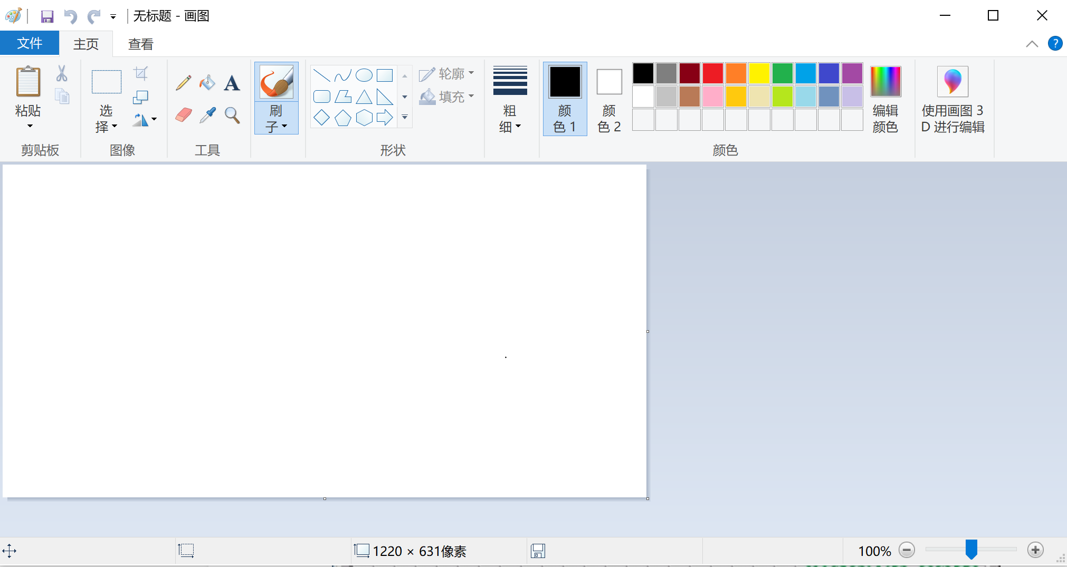Click 使用画图 3D 进行编辑 button
1067x567 pixels.
point(952,99)
